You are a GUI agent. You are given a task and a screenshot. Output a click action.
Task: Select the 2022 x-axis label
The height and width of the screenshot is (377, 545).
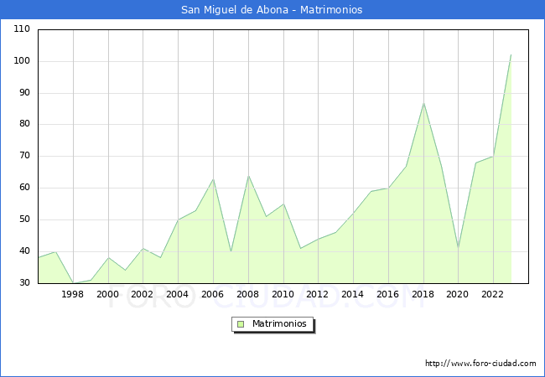pyautogui.click(x=493, y=294)
